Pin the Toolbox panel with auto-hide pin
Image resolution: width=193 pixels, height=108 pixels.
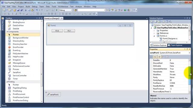pos(39,18)
